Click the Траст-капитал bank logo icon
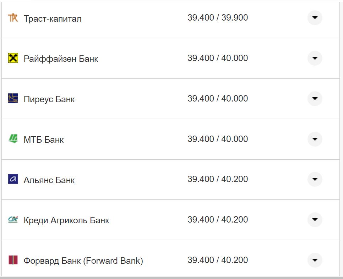The height and width of the screenshot is (279, 343). click(x=13, y=18)
